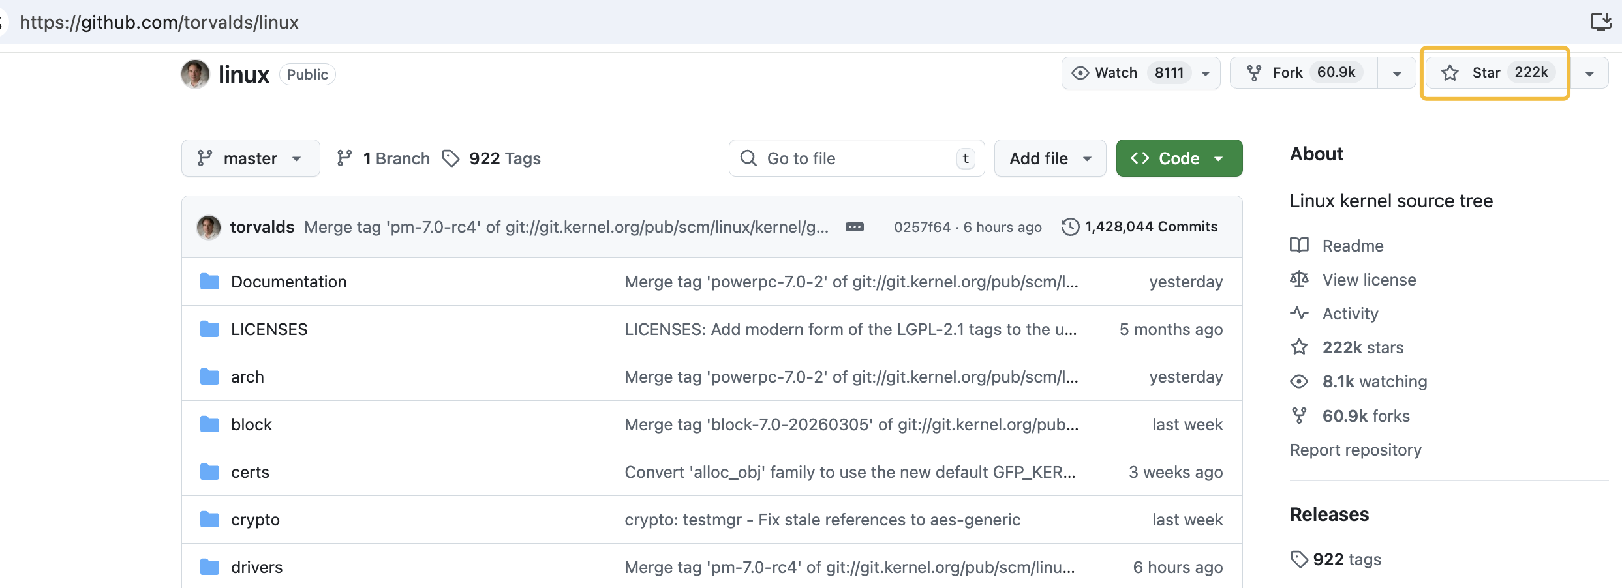The width and height of the screenshot is (1622, 588).
Task: Expand the fork options dropdown arrow
Action: (1396, 74)
